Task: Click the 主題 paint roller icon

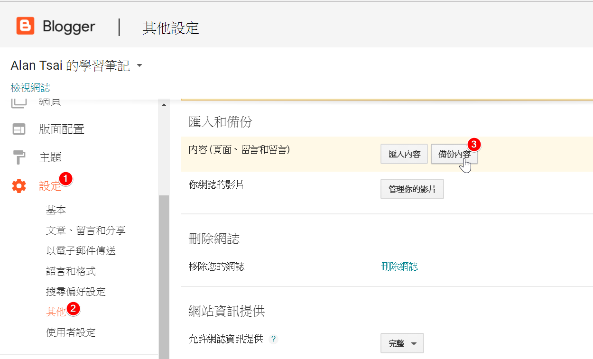Action: pos(19,157)
